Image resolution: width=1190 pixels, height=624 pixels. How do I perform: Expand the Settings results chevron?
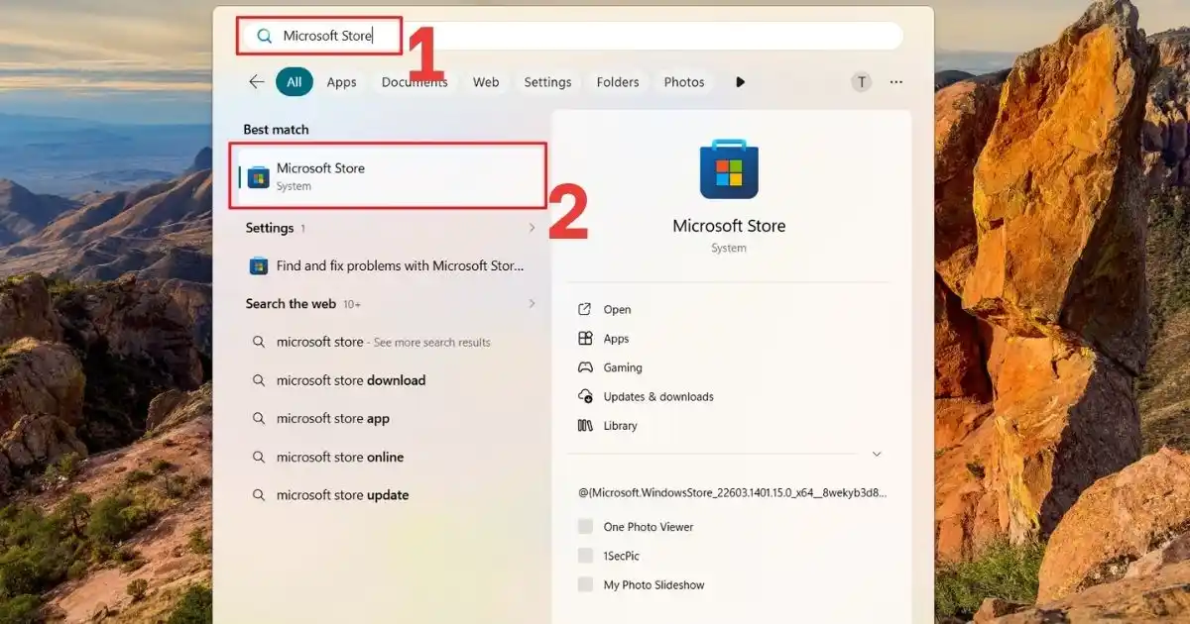(532, 228)
